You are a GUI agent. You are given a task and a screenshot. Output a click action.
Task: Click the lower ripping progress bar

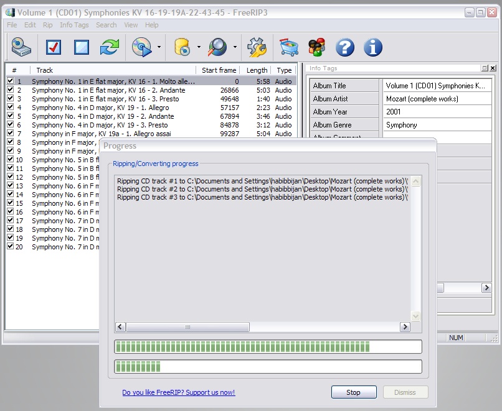click(x=268, y=367)
